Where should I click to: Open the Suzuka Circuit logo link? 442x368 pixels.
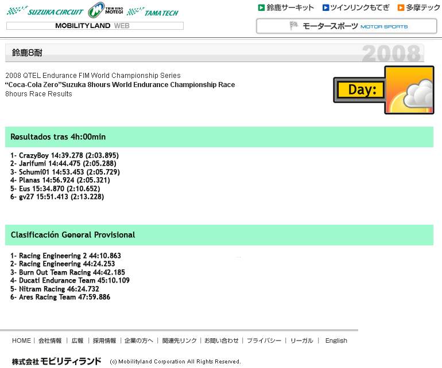tap(45, 11)
